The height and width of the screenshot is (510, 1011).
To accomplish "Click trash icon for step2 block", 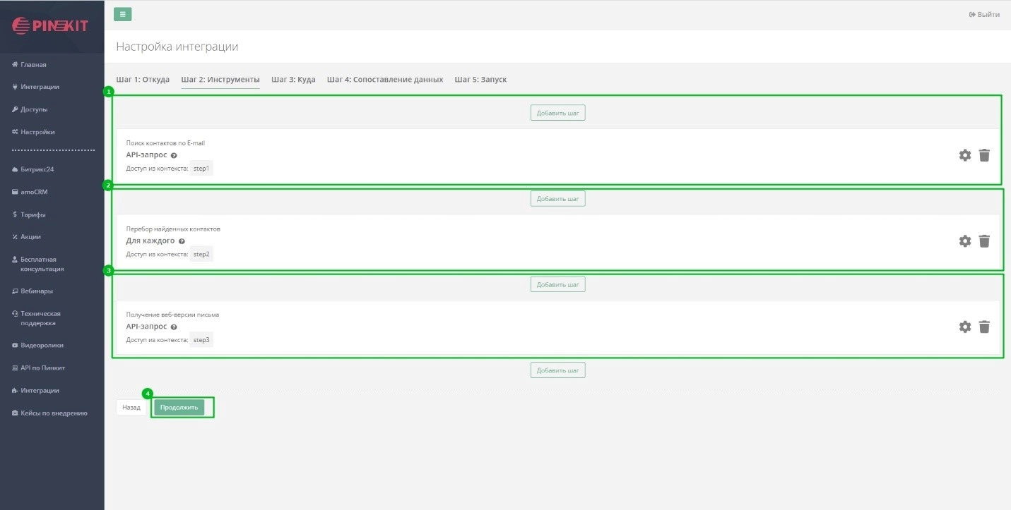I will point(984,241).
